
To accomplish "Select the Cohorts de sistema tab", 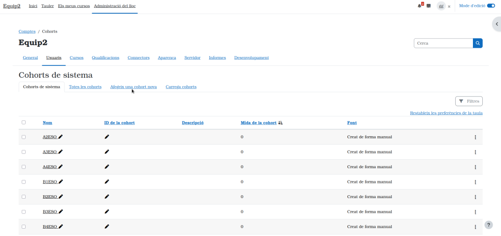I will [41, 87].
